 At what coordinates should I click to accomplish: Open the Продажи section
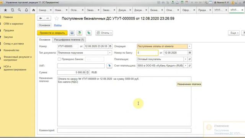click(x=9, y=30)
